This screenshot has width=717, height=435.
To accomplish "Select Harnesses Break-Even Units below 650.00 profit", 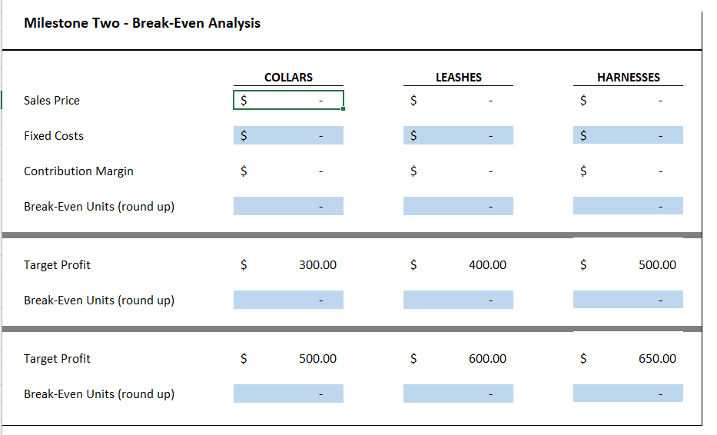I will tap(628, 393).
